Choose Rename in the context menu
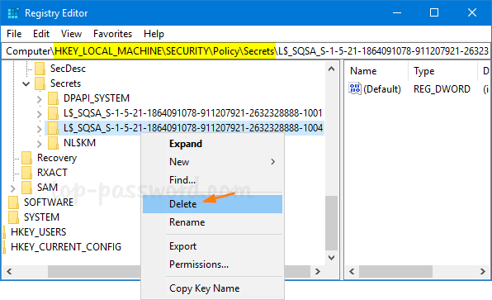This screenshot has height=300, width=492. 213,222
